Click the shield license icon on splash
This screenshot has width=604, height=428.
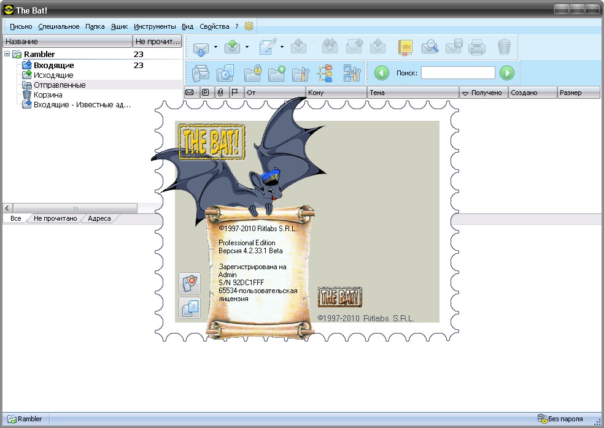[190, 283]
